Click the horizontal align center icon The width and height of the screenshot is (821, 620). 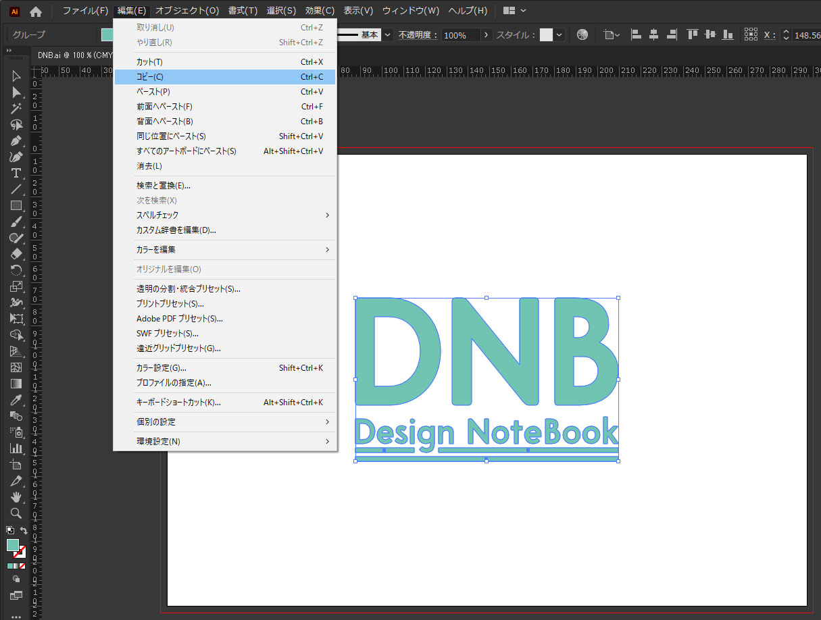653,34
